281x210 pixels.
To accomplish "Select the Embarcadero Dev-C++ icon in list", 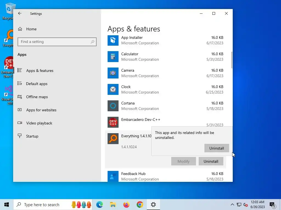I will coord(113,122).
